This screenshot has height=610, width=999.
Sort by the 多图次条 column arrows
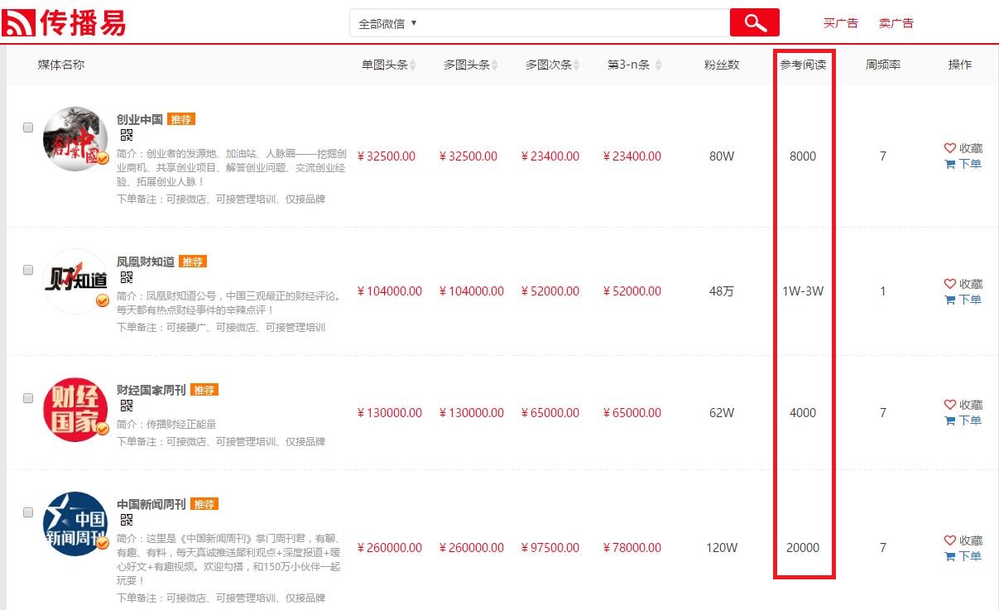577,65
